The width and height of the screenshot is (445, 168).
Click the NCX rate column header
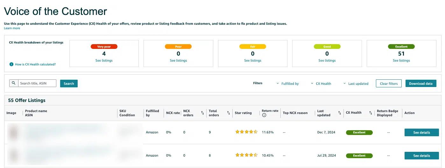coord(173,113)
